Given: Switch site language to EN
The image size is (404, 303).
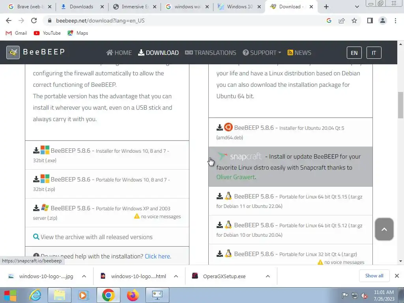Looking at the screenshot, I should click(354, 53).
